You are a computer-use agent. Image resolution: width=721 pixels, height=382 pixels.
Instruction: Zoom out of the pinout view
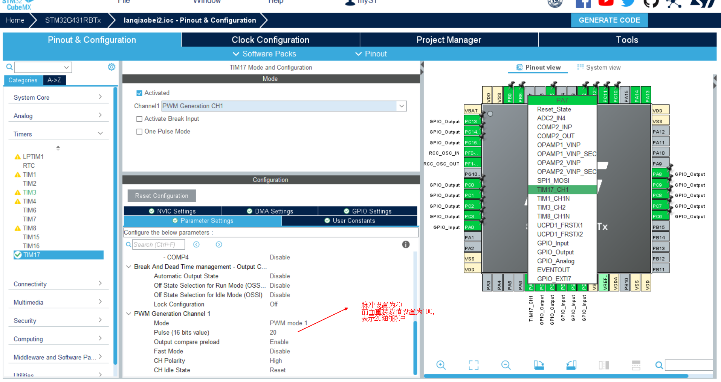tap(506, 365)
